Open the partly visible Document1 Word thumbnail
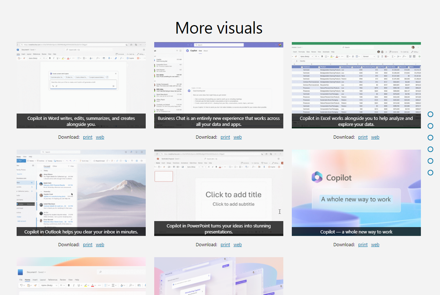This screenshot has height=295, width=440. tap(81, 276)
